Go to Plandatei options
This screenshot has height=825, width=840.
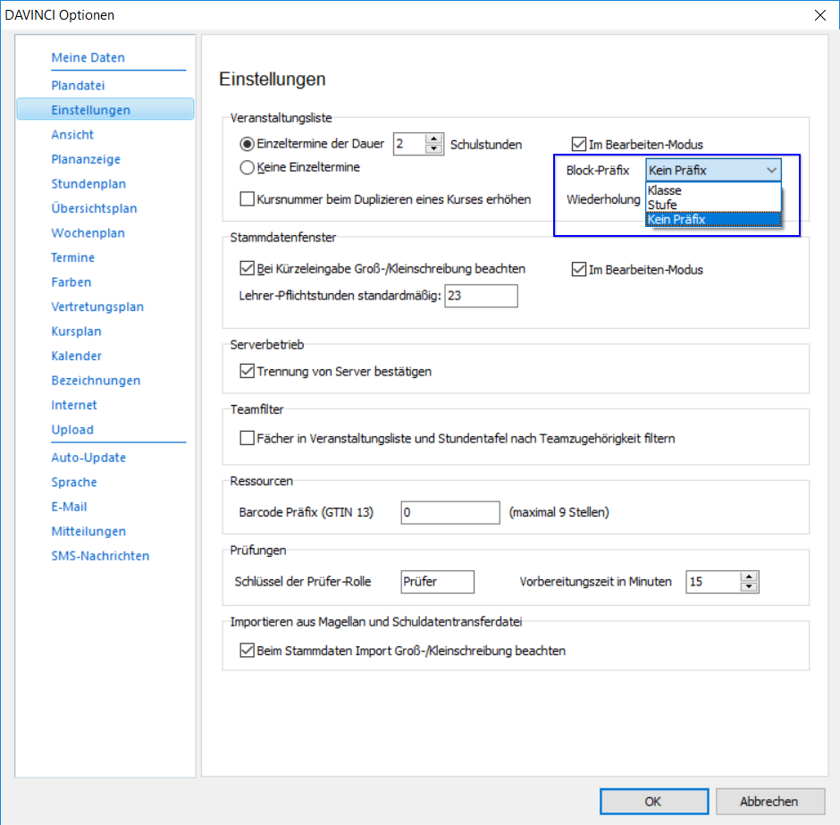(79, 85)
